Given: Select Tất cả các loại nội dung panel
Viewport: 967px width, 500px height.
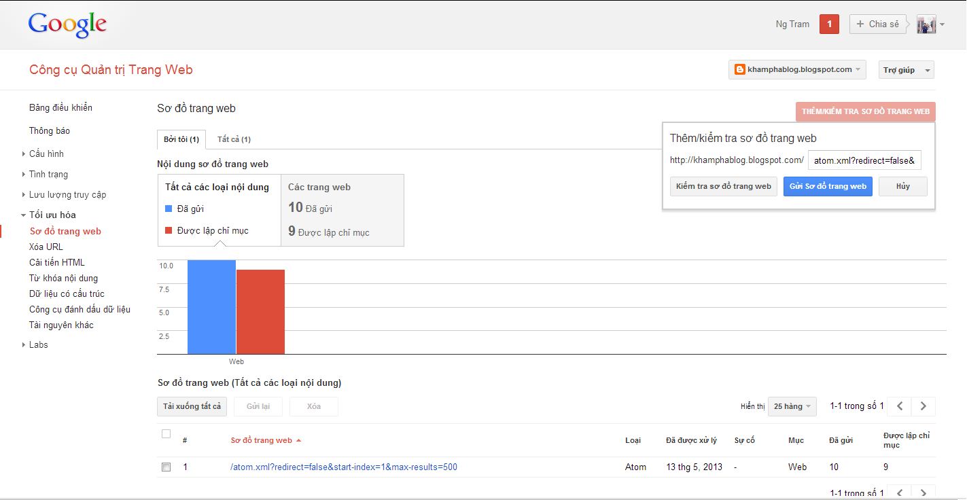Looking at the screenshot, I should coord(219,210).
